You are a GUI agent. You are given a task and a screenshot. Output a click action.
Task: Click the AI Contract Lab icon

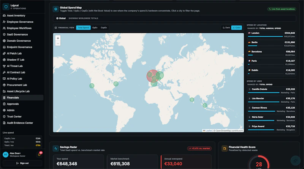pos(4,72)
